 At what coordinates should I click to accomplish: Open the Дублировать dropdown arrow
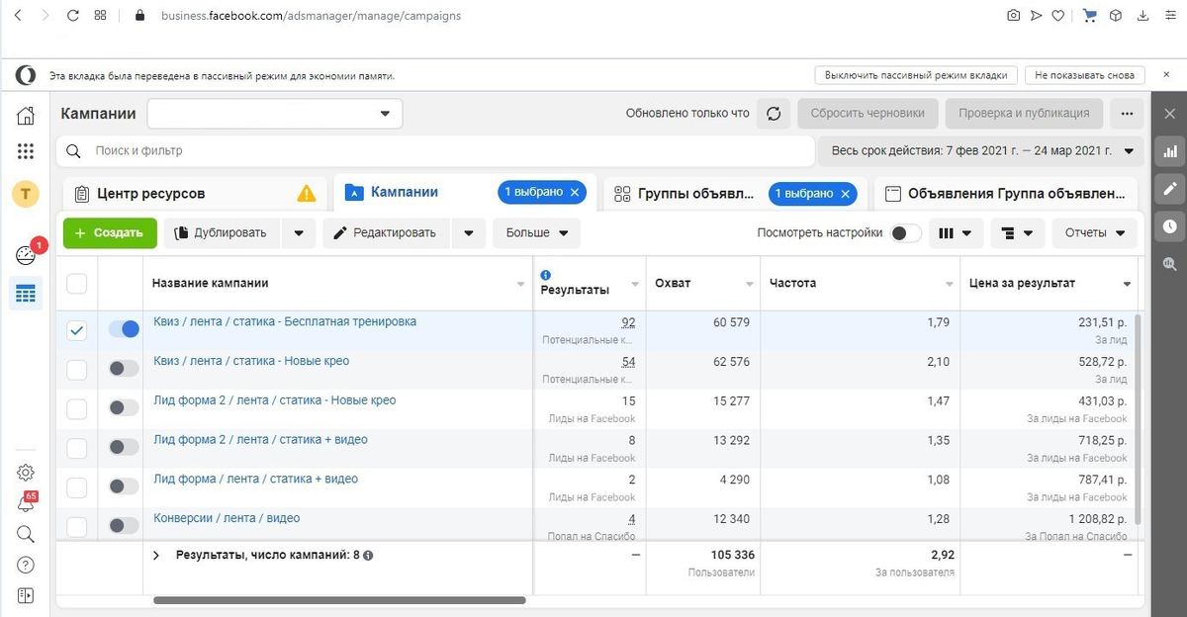tap(299, 233)
